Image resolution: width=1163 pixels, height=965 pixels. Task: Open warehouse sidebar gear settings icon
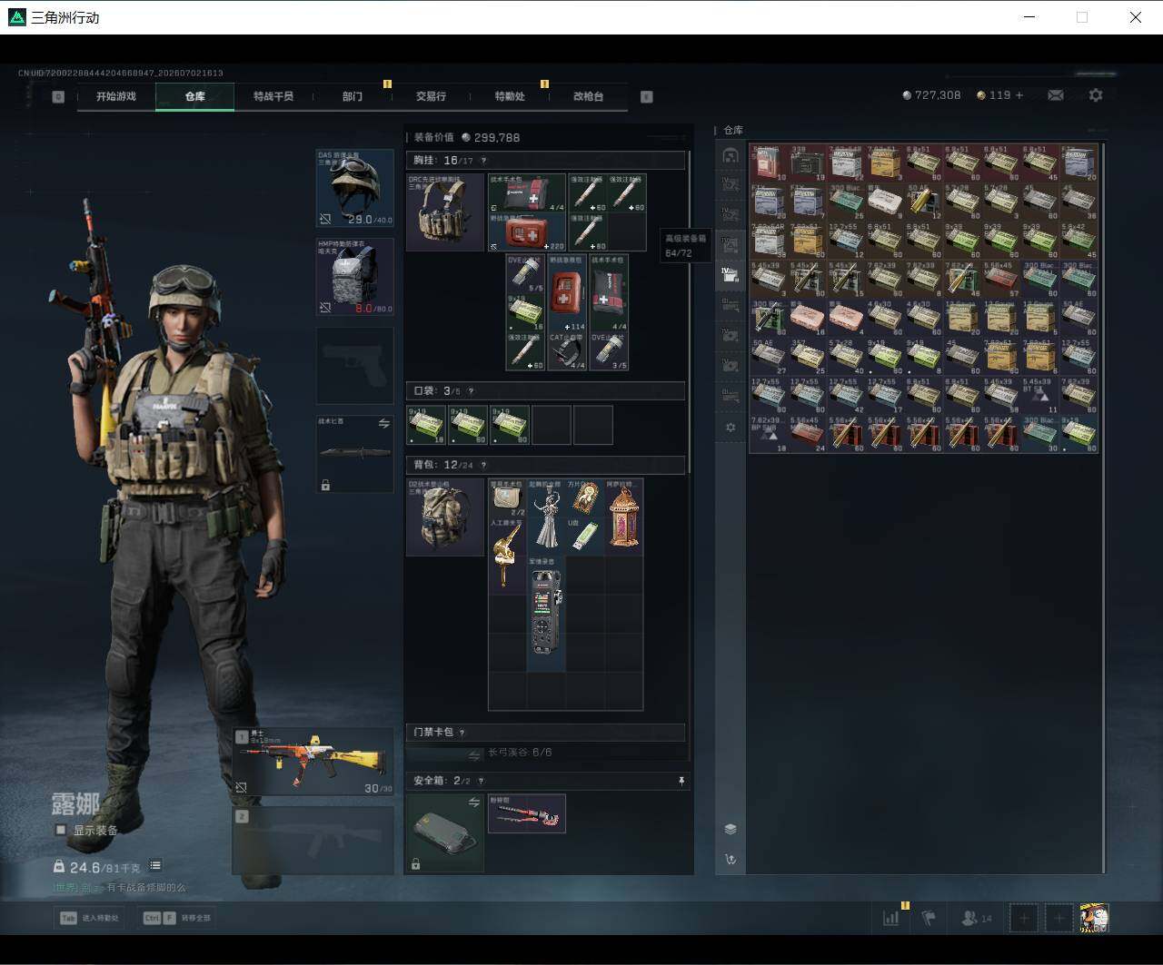(x=731, y=427)
